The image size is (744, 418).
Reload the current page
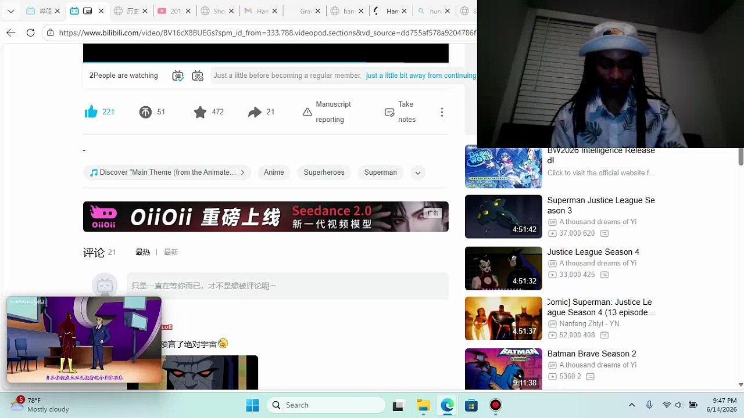31,33
